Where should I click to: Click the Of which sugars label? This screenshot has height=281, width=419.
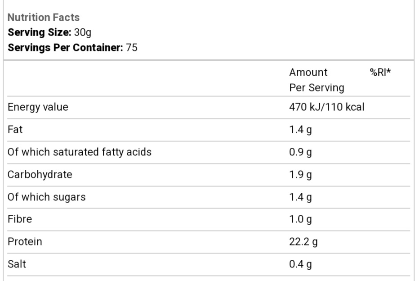point(46,197)
